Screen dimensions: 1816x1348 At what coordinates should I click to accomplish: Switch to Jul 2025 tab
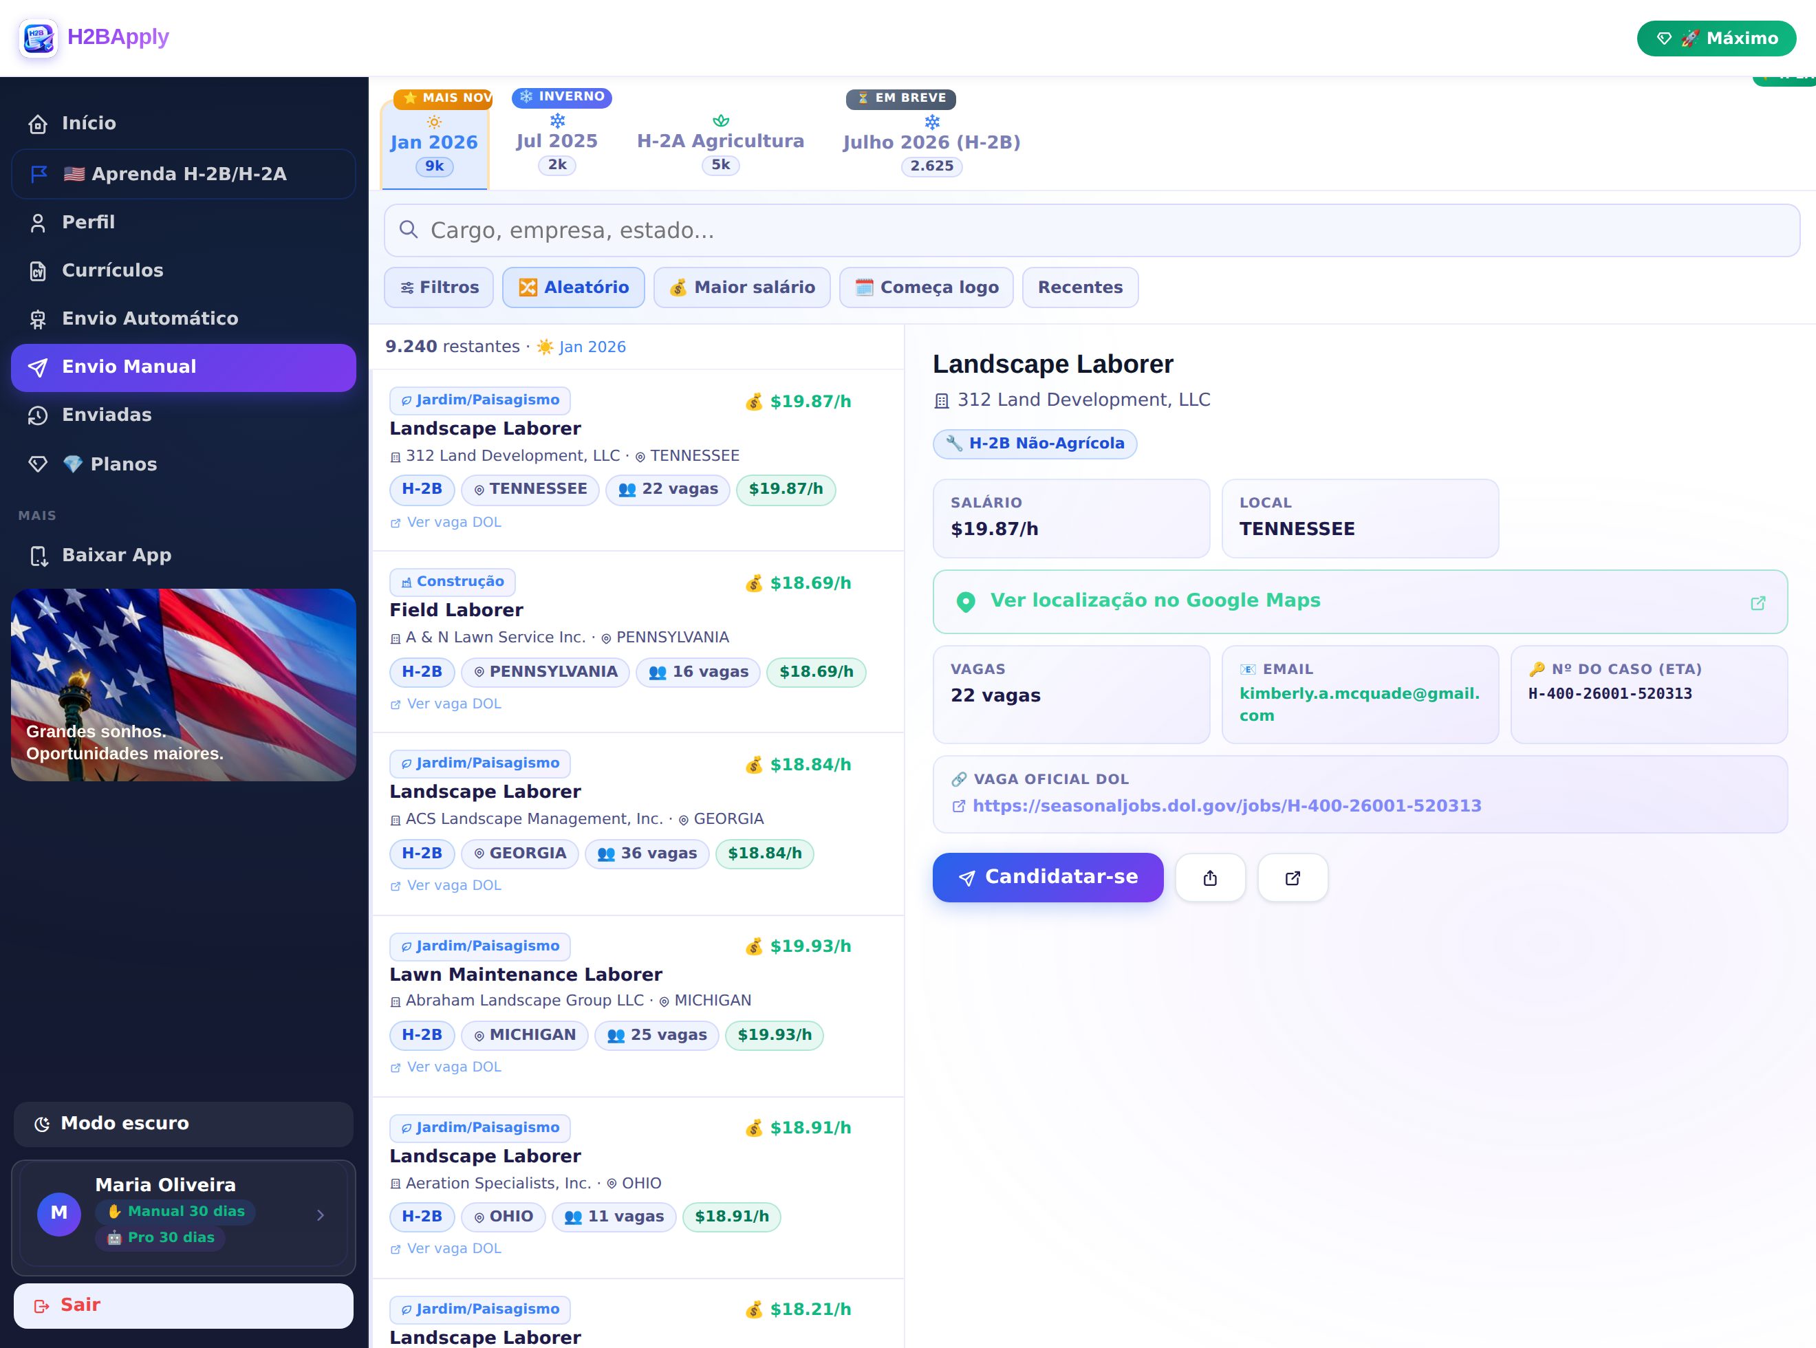pyautogui.click(x=556, y=143)
